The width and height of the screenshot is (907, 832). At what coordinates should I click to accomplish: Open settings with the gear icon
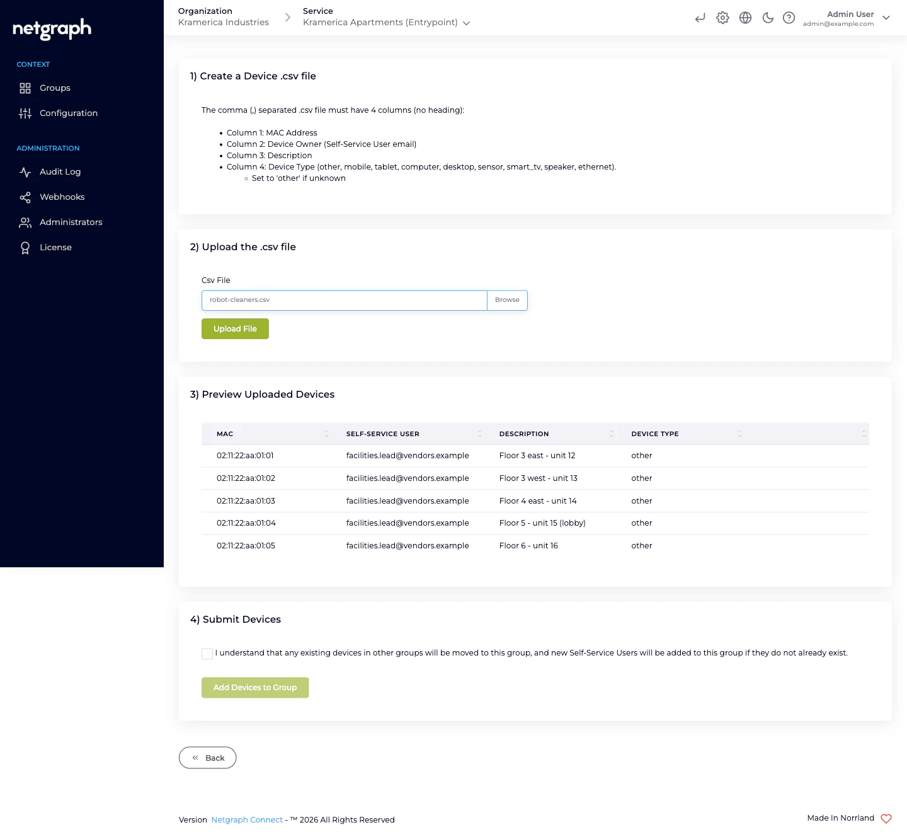[x=722, y=18]
